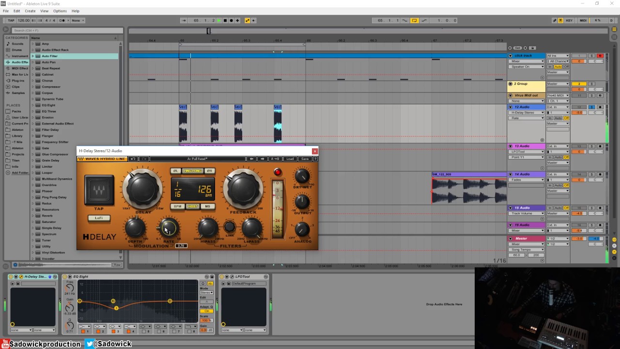Open the 14 Audio Fades dropdown
Viewport: 620px width, 349px height.
point(527,180)
